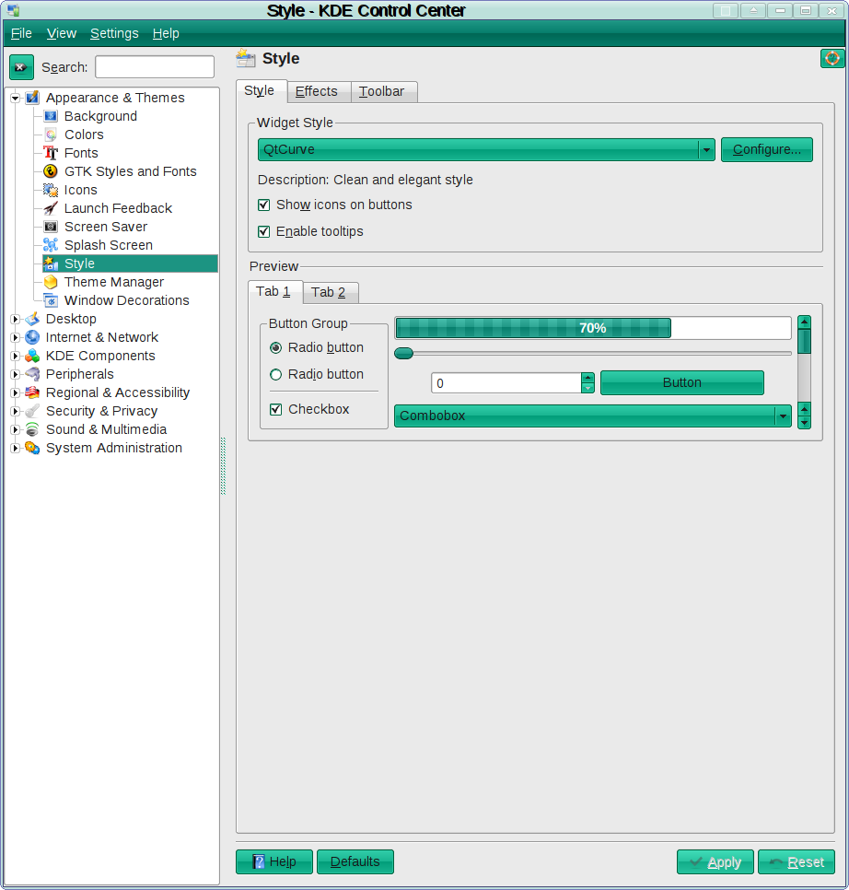Expand the System Administration node
Screen dimensions: 849x890
pos(16,449)
